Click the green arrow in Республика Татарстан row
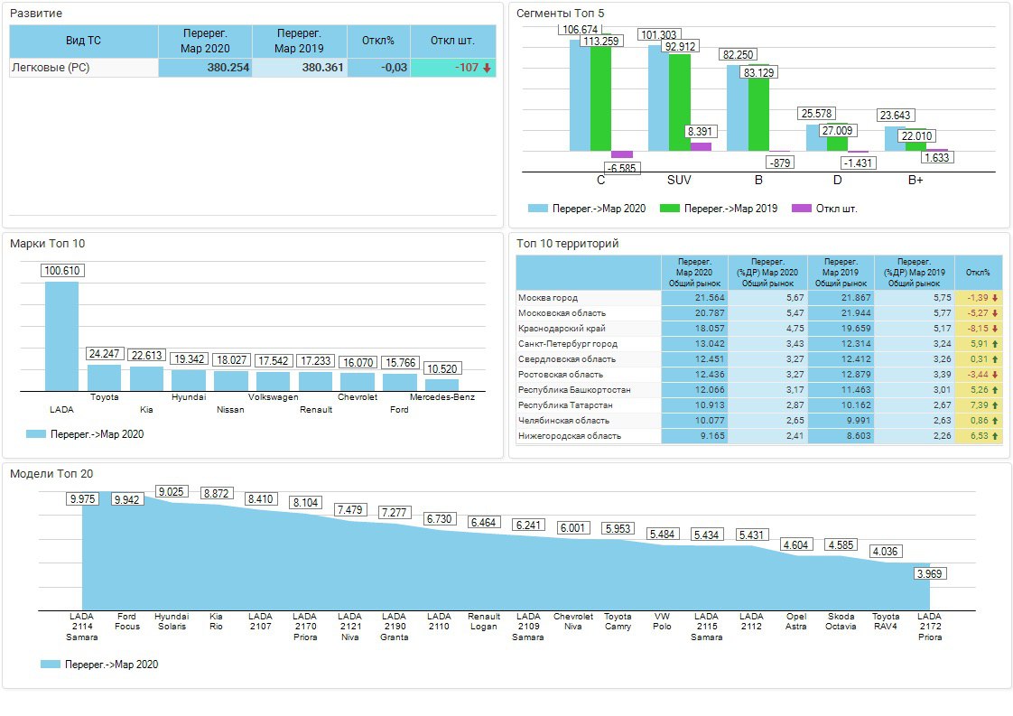This screenshot has height=716, width=1013. point(995,405)
